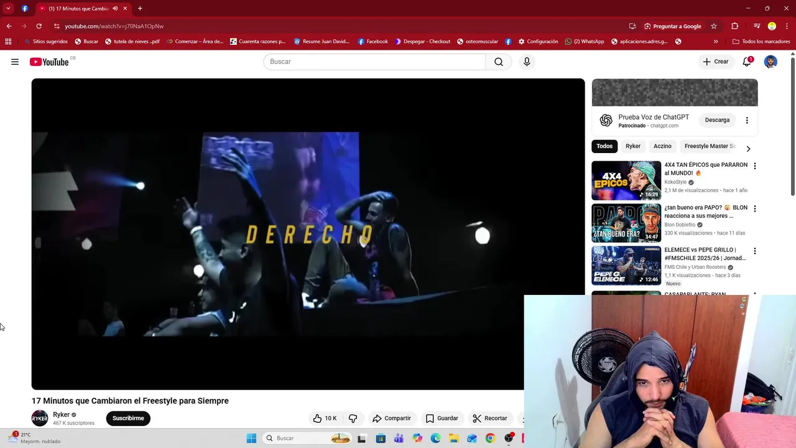The width and height of the screenshot is (796, 448).
Task: Open Google Chrome from taskbar
Action: coord(490,438)
